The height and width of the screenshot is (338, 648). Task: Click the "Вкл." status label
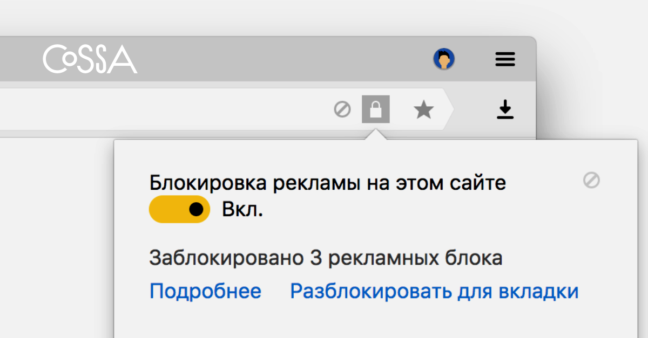(x=242, y=210)
